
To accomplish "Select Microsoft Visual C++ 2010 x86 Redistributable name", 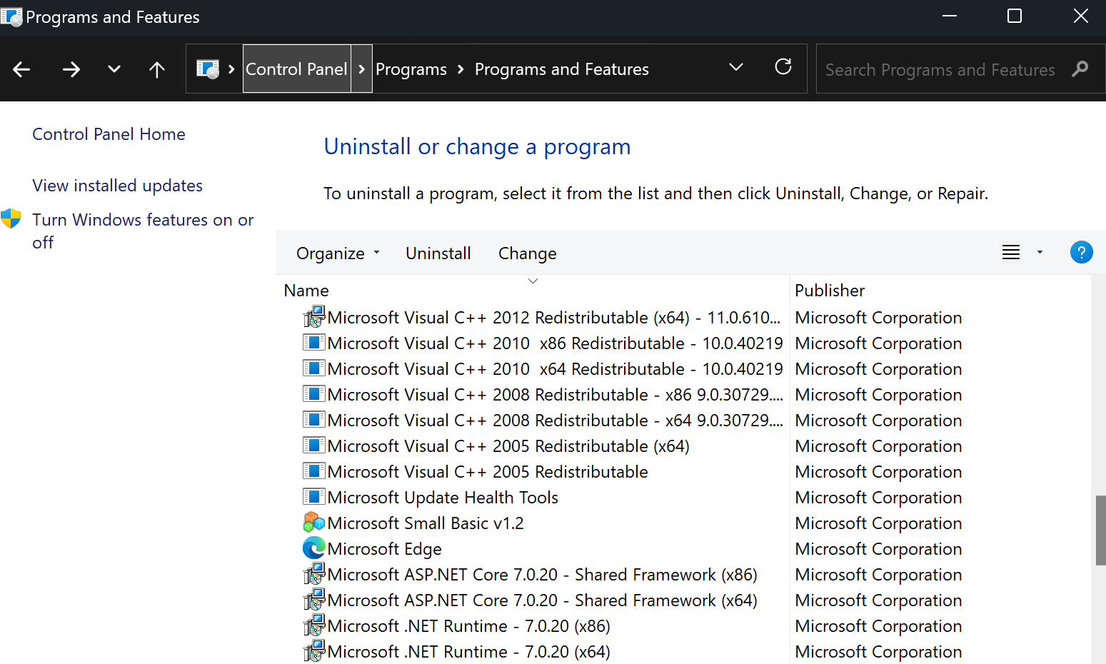I will (x=555, y=343).
